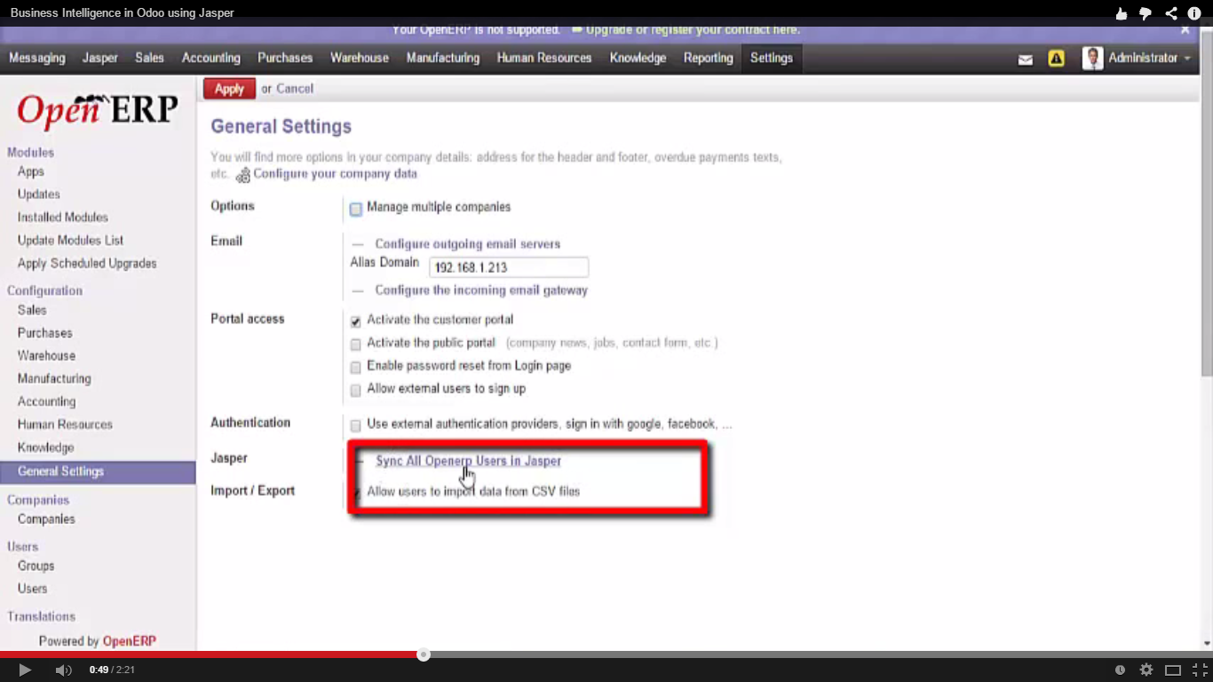The height and width of the screenshot is (682, 1213).
Task: Open Watch Later clock icon in player
Action: tap(1120, 670)
